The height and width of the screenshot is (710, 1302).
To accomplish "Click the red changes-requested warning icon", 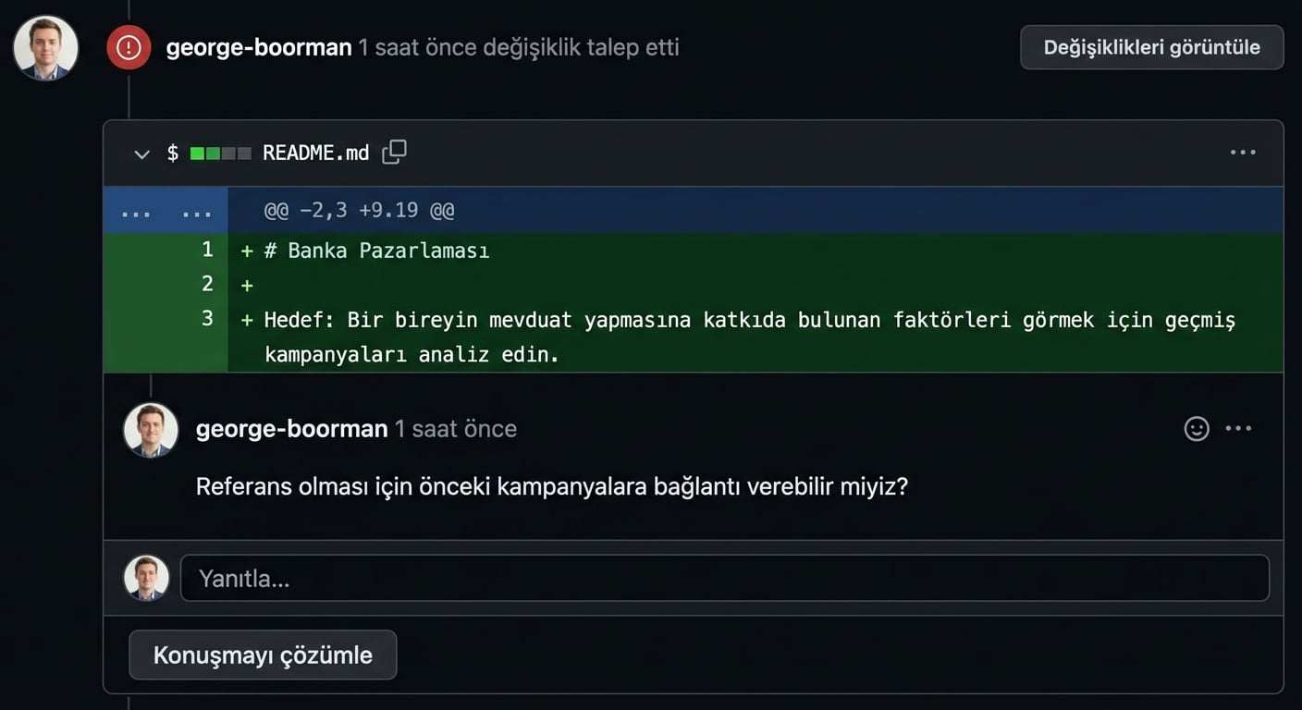I will [x=129, y=47].
